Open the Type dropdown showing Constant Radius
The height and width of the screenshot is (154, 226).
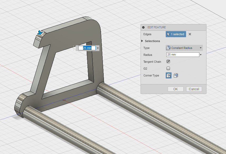click(184, 48)
